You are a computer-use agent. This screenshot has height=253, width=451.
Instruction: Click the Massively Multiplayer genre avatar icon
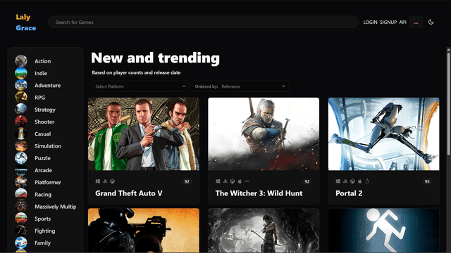tap(21, 206)
